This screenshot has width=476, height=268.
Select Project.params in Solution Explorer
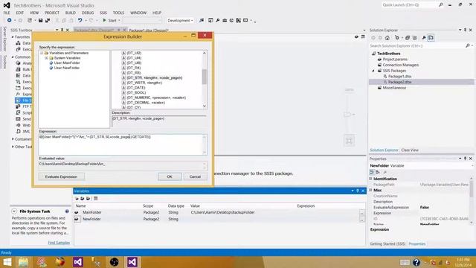point(395,60)
